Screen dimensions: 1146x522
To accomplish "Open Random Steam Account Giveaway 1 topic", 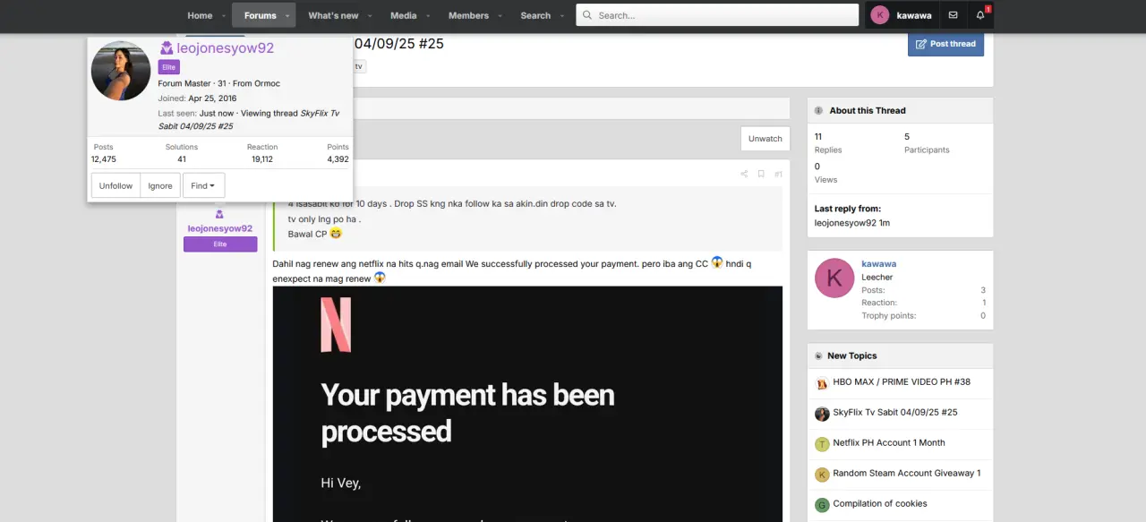I will [x=907, y=473].
